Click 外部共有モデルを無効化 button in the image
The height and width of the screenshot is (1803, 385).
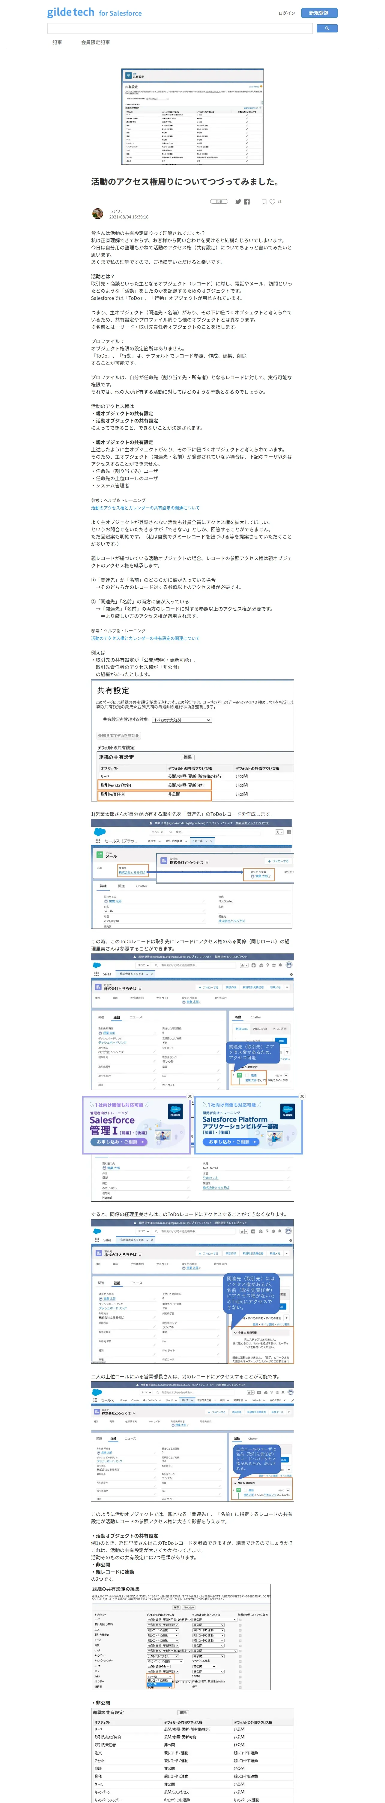pyautogui.click(x=119, y=736)
